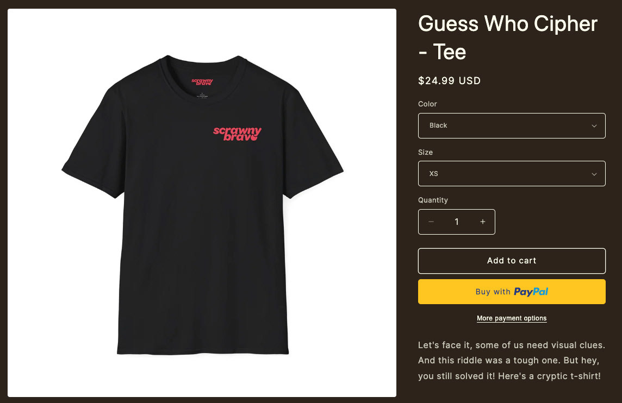Click the Buy with text on the yellow button

pyautogui.click(x=493, y=292)
